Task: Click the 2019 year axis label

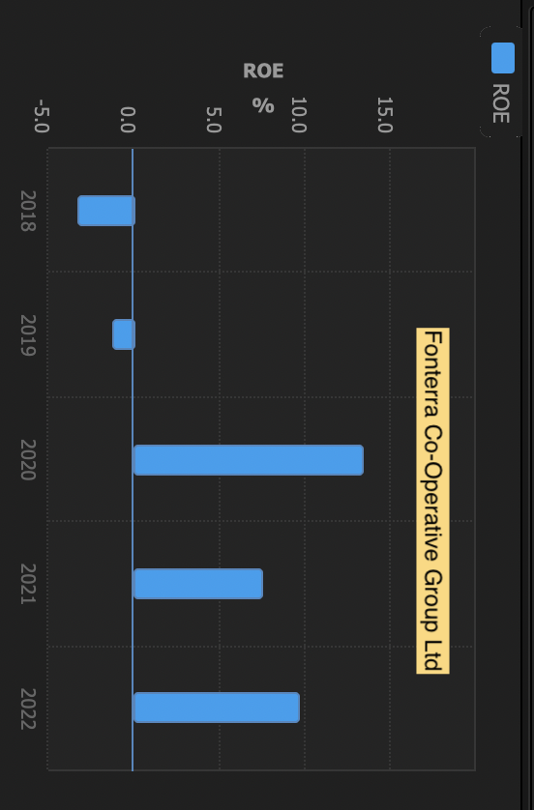Action: pyautogui.click(x=28, y=335)
